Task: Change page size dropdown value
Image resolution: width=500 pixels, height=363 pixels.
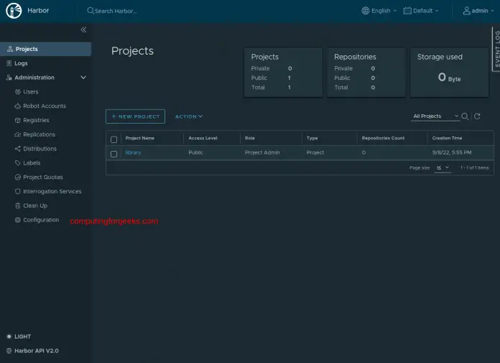Action: click(x=442, y=167)
